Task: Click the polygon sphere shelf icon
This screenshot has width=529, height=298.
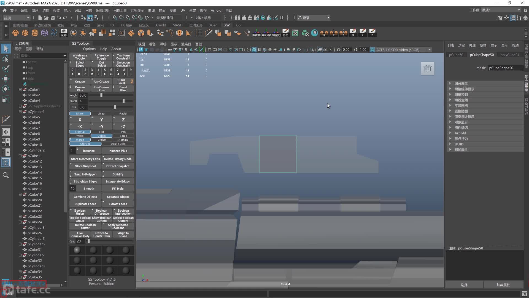Action: point(16,33)
